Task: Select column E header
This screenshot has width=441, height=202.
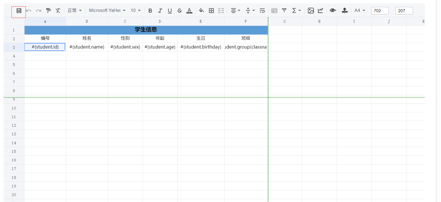Action: click(x=201, y=21)
